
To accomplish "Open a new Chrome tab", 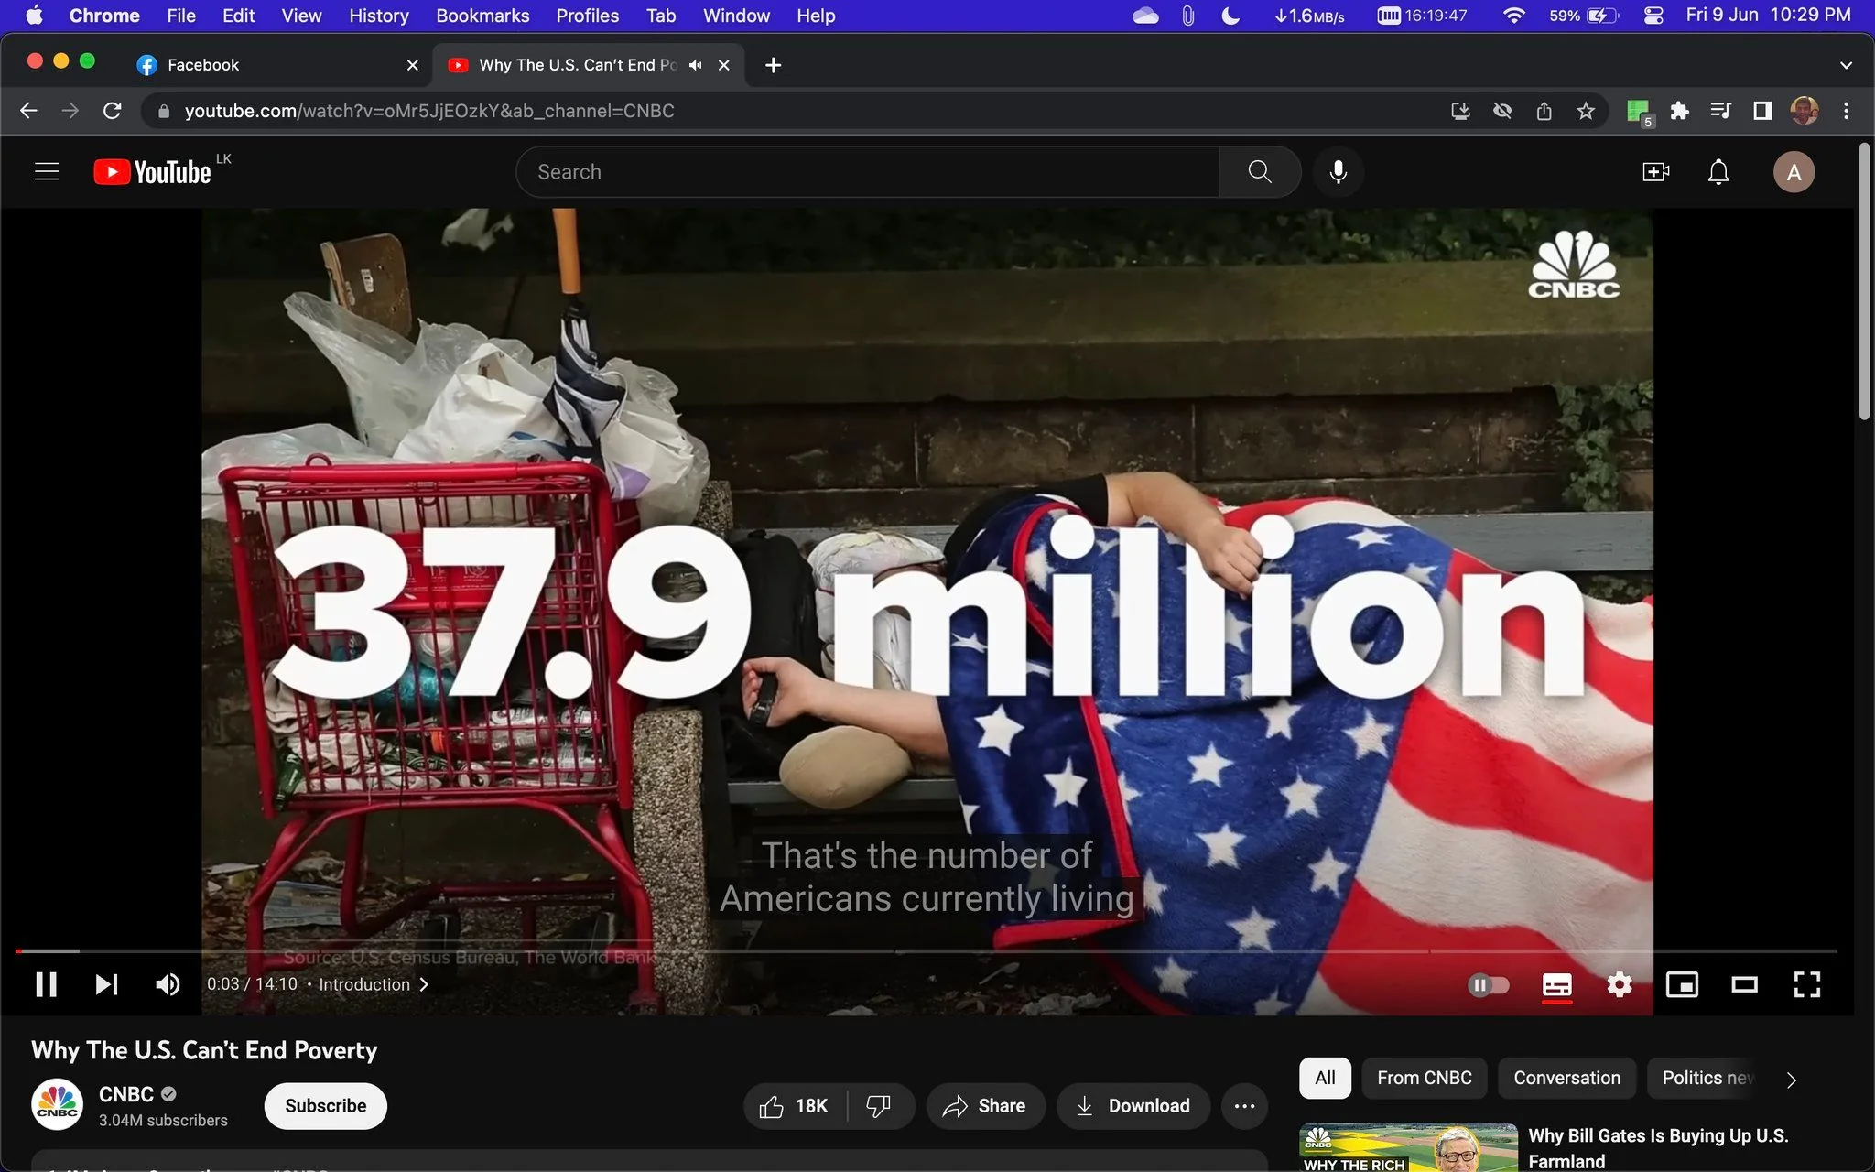I will point(773,65).
